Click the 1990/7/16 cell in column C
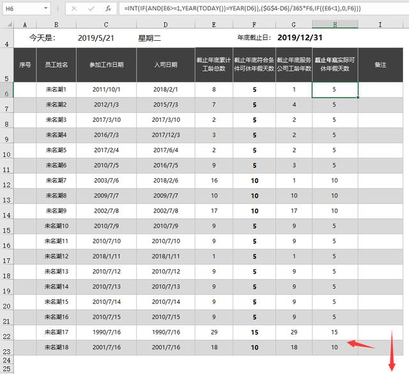Viewport: 409px width, 374px height. (x=106, y=333)
